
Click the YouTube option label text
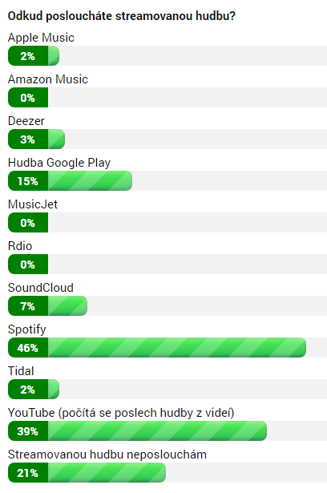[x=121, y=413]
